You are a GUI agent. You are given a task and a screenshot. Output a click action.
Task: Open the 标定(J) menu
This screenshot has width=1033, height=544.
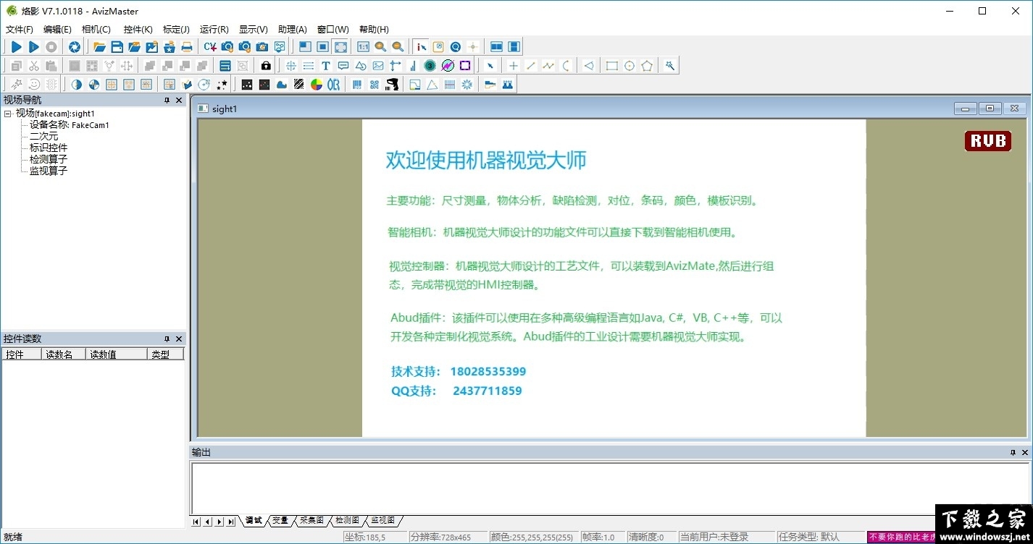pos(176,30)
